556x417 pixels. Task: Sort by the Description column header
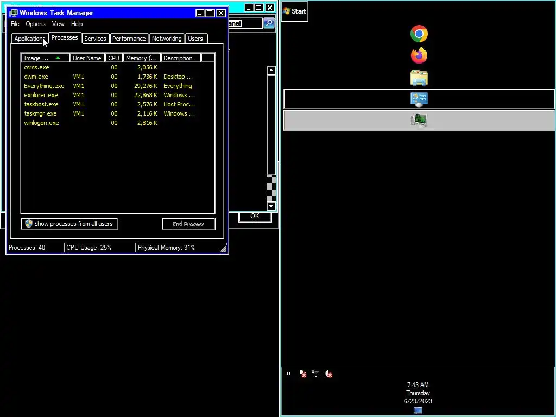pyautogui.click(x=181, y=58)
